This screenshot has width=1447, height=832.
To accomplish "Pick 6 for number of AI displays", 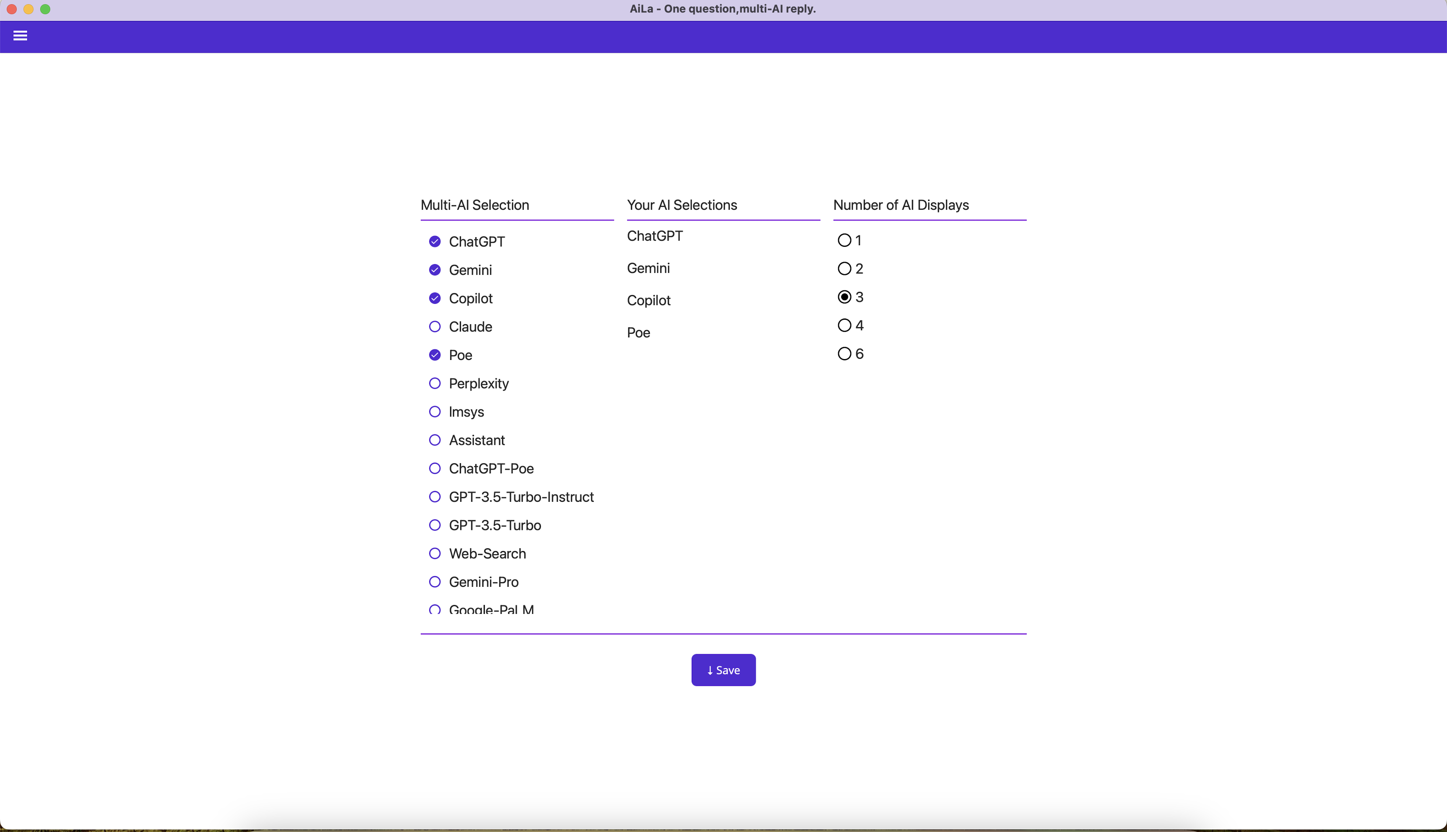I will (x=844, y=354).
